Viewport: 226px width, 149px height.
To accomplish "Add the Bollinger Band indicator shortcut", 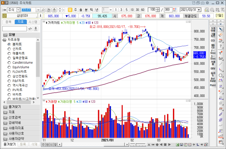I will click(x=213, y=80).
